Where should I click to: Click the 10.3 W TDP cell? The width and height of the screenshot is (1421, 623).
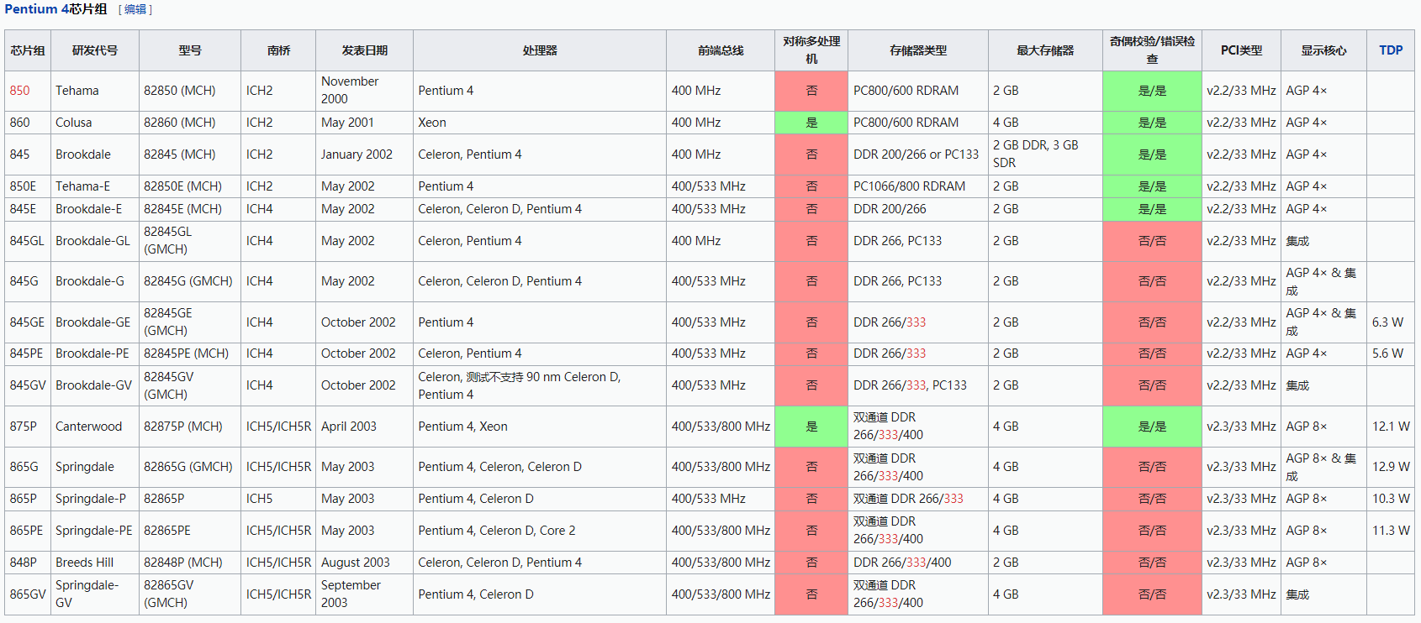[1391, 499]
